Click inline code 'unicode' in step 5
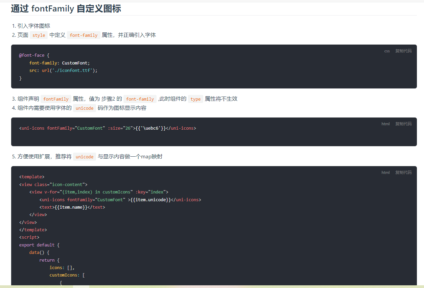424x288 pixels. 85,157
